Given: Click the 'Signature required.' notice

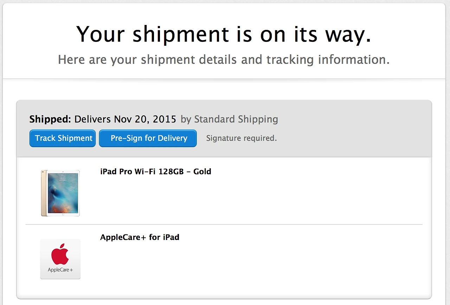Looking at the screenshot, I should click(x=242, y=138).
